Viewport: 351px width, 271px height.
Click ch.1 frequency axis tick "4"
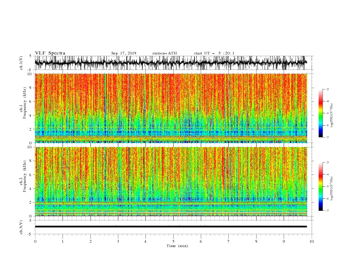[31, 116]
